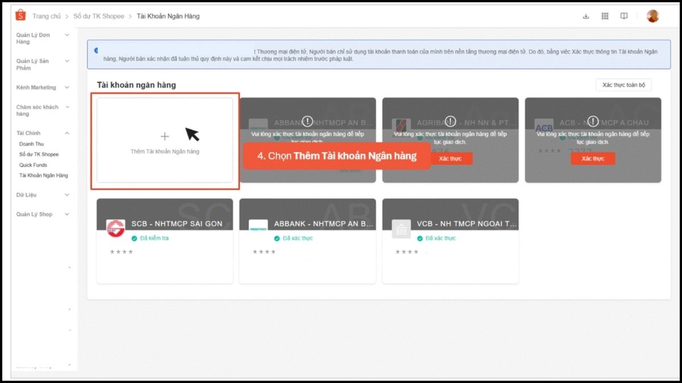Go to Số dư TK Shopee breadcrumb
The width and height of the screenshot is (682, 383).
(99, 16)
